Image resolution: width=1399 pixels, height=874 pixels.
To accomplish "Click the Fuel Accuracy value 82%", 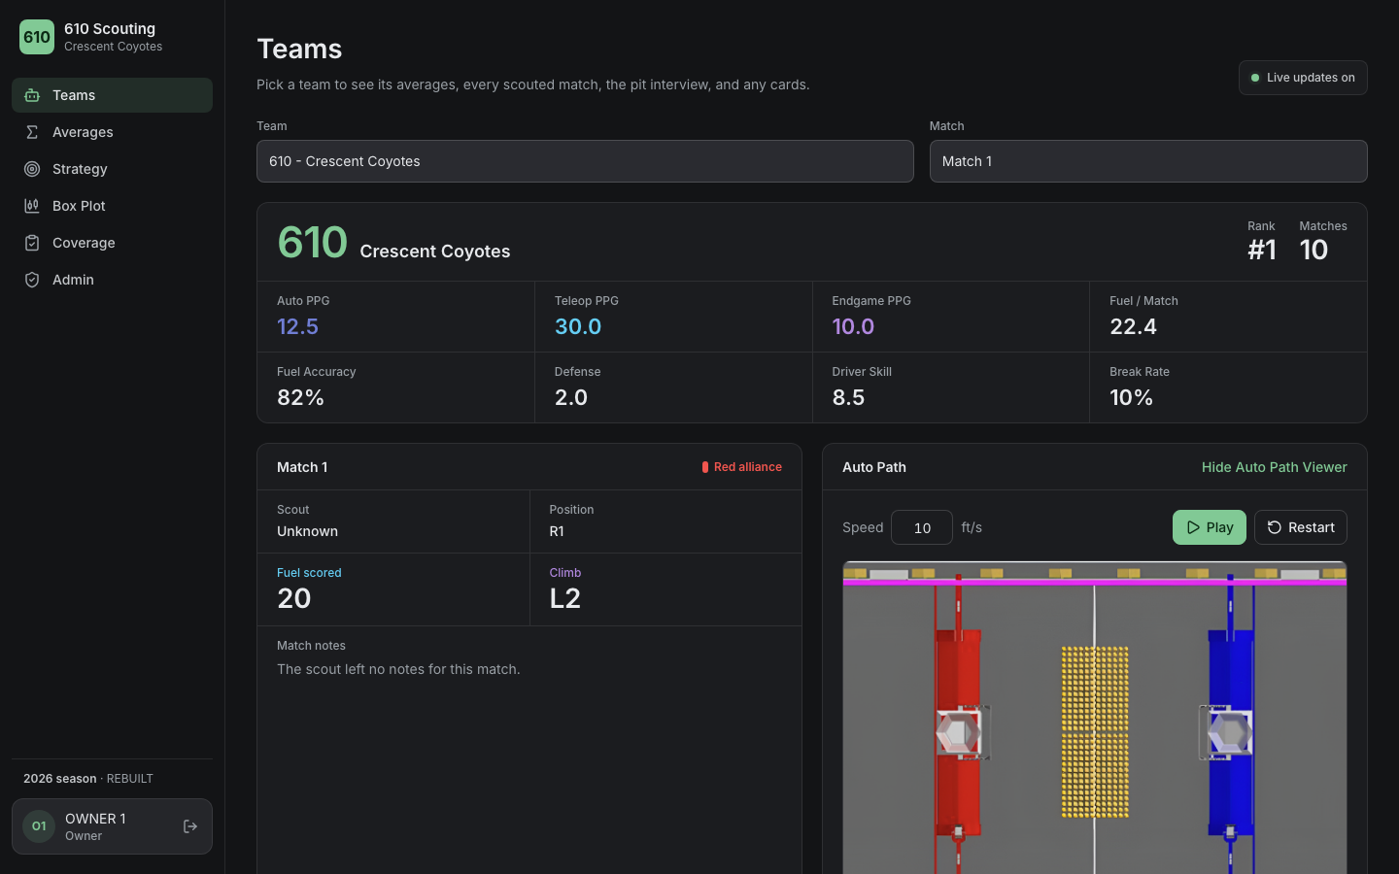I will [x=300, y=397].
